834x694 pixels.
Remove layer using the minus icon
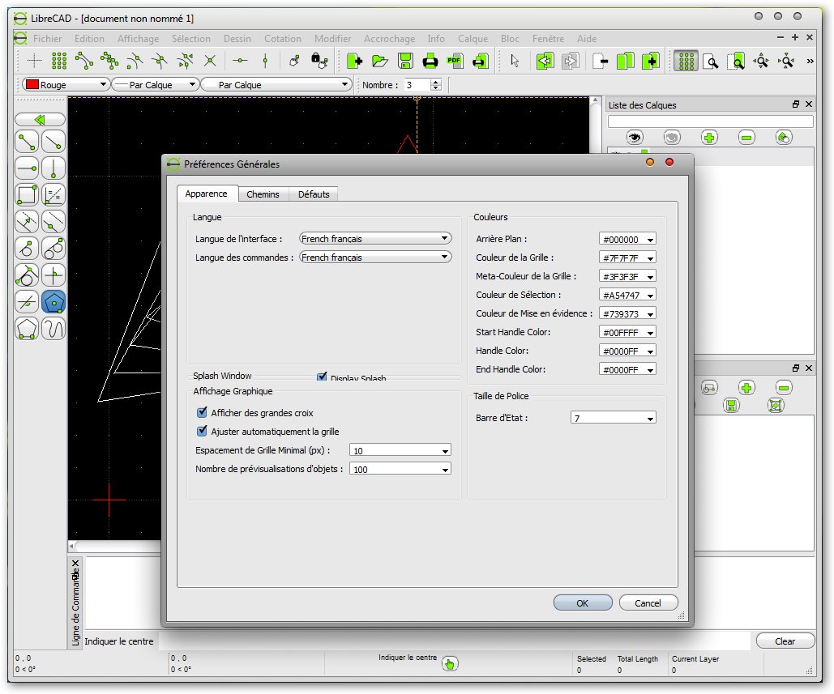(746, 138)
